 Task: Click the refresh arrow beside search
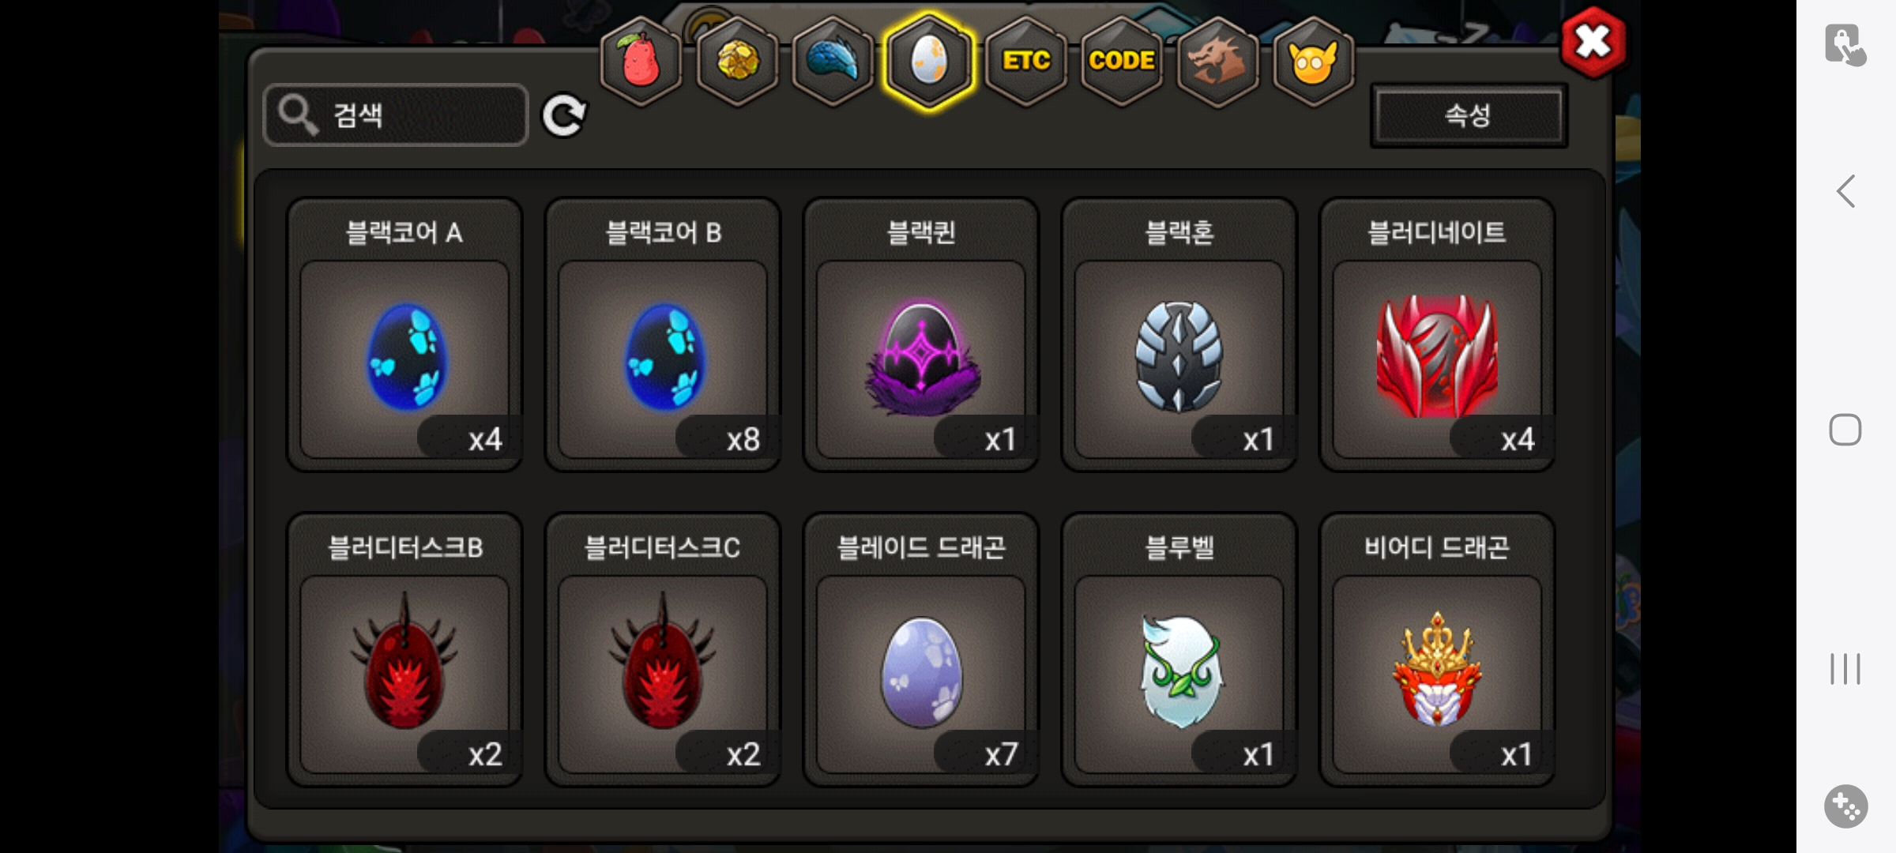click(x=564, y=115)
